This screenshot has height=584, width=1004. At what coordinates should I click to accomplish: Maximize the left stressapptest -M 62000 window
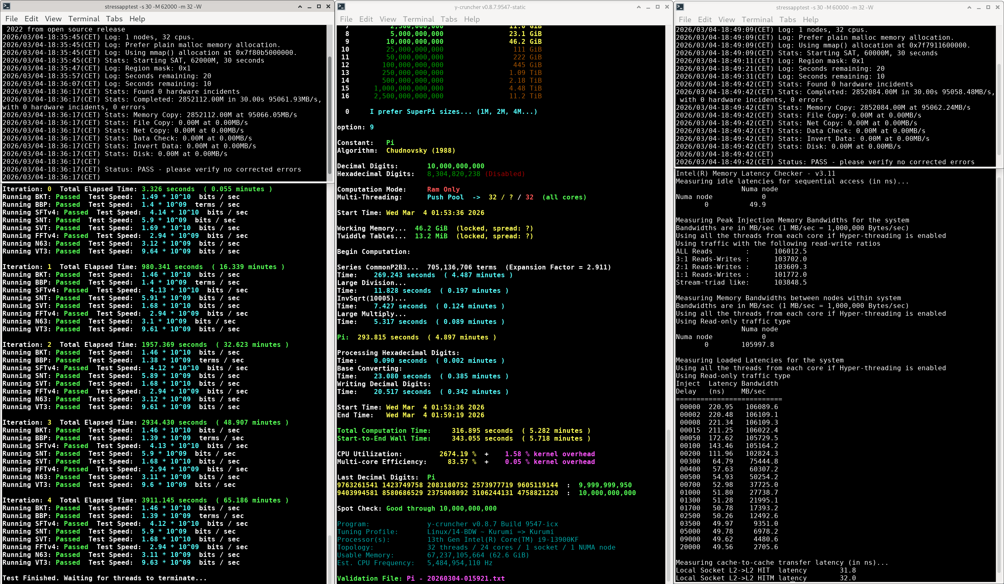coord(319,7)
